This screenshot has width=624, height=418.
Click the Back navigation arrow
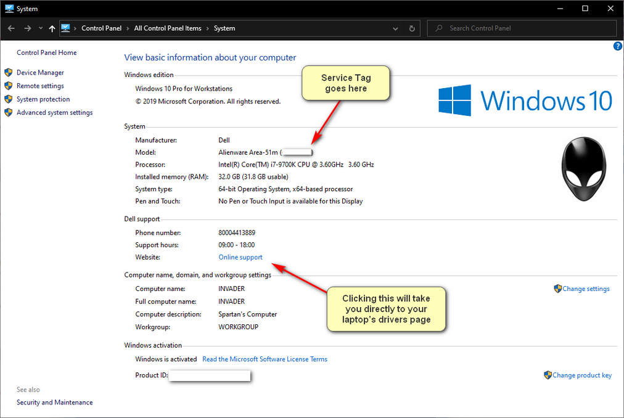11,28
